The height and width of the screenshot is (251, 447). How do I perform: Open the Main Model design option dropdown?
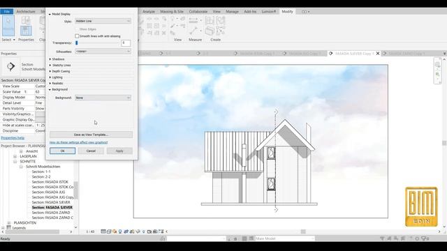[284, 238]
